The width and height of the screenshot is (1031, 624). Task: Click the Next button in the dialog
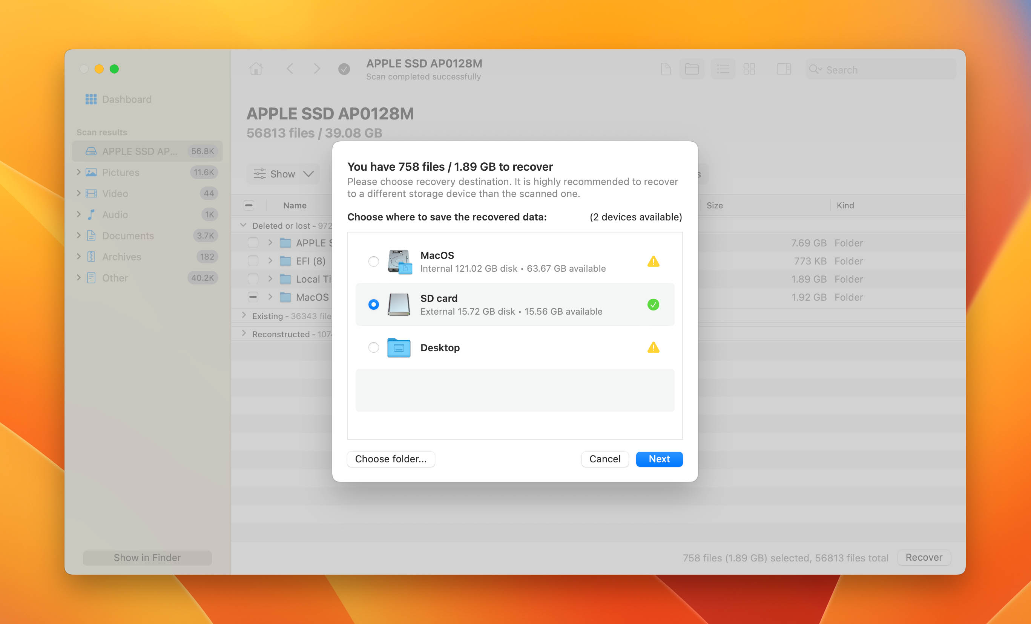point(659,459)
